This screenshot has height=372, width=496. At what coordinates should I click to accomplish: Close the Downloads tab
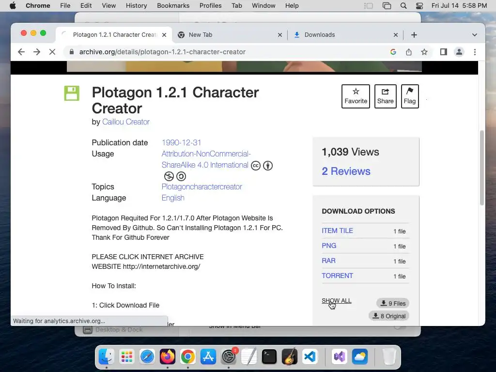point(396,35)
